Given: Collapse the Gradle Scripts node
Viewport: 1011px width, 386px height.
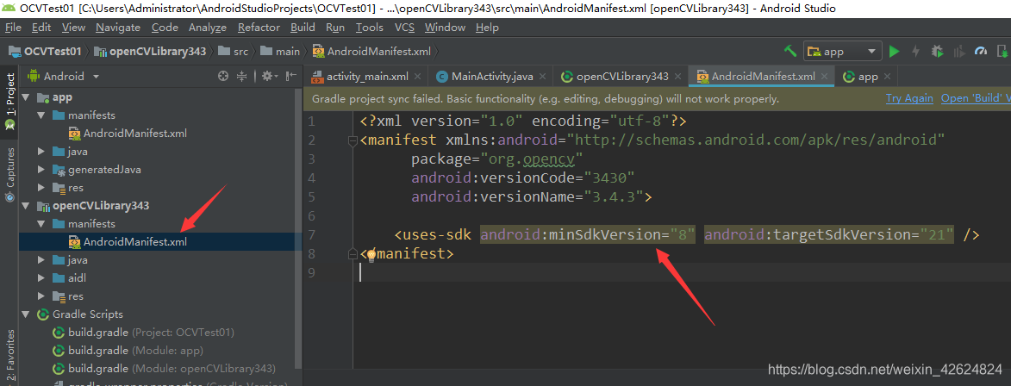Looking at the screenshot, I should (x=26, y=314).
